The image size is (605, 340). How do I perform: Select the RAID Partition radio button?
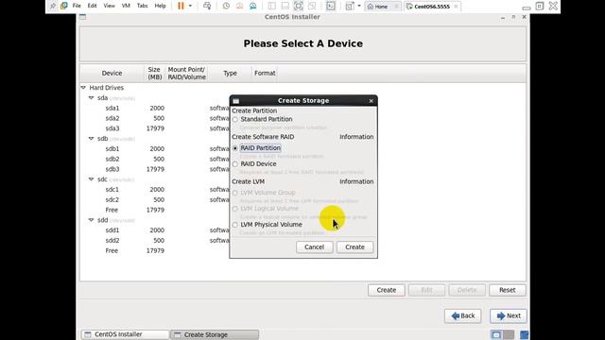(235, 148)
